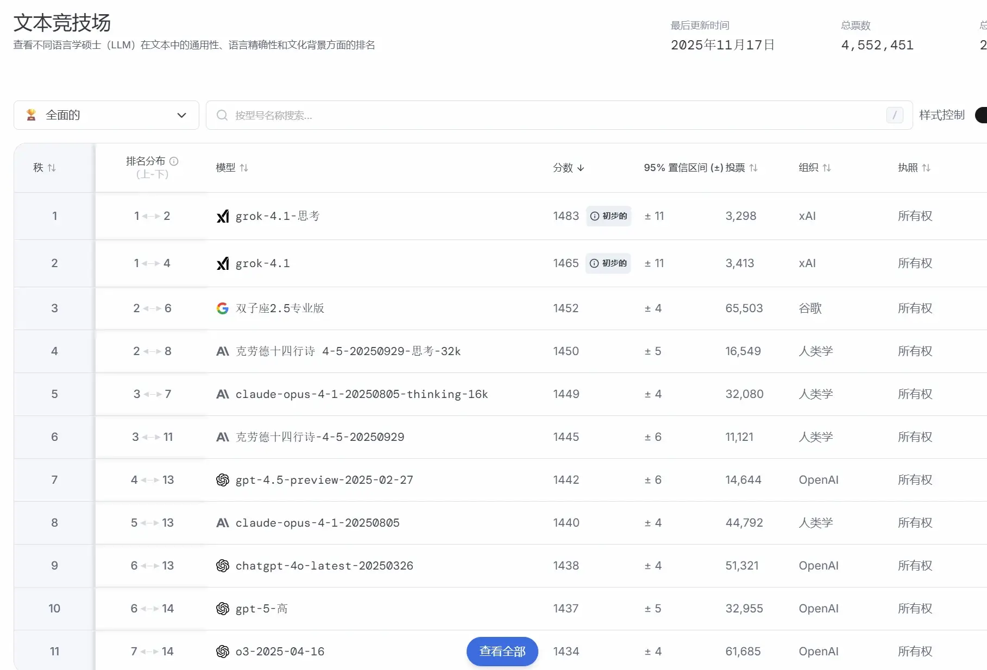Click the / shortcut hint in the search bar
The width and height of the screenshot is (987, 670).
point(894,115)
